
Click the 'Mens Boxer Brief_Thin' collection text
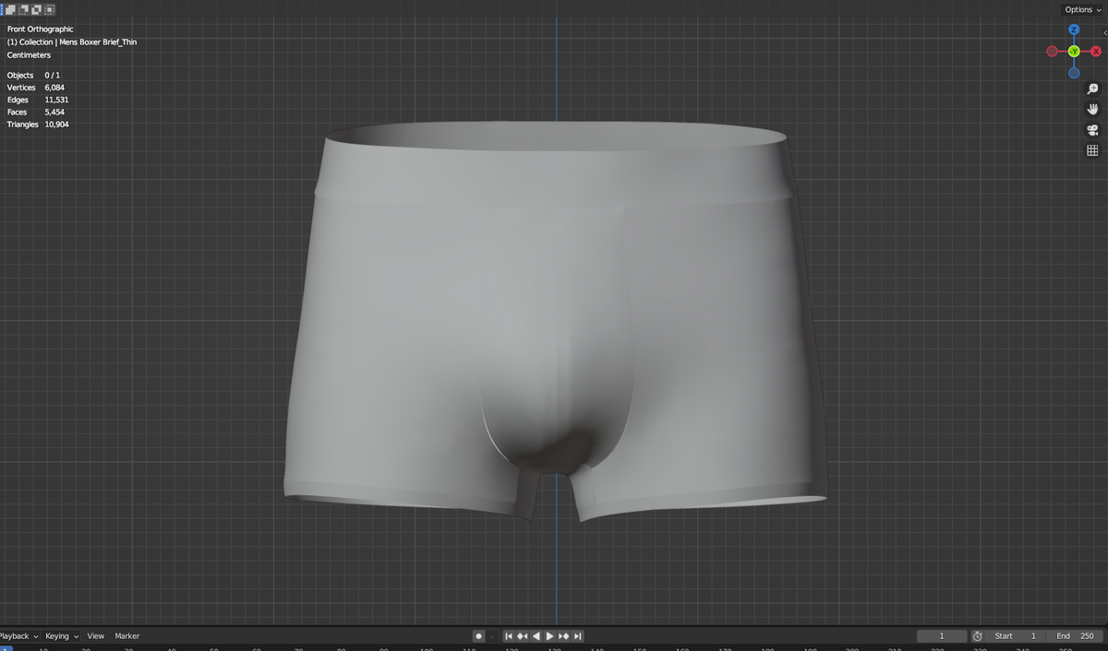[x=97, y=42]
